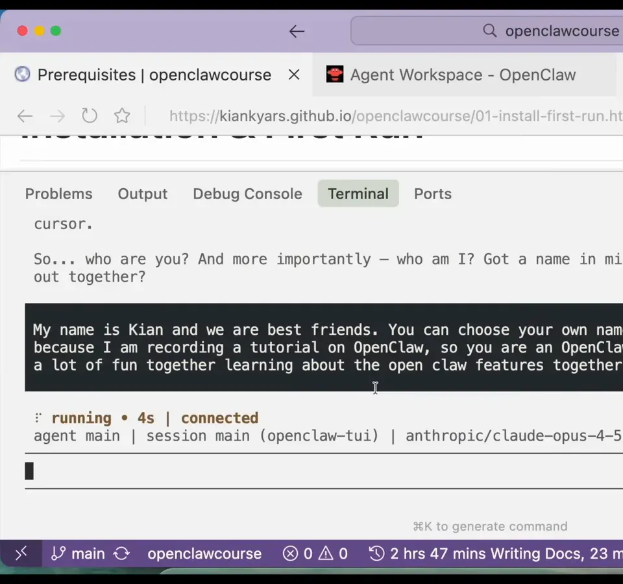This screenshot has height=584, width=623.
Task: Open the Ports panel tab
Action: point(433,194)
